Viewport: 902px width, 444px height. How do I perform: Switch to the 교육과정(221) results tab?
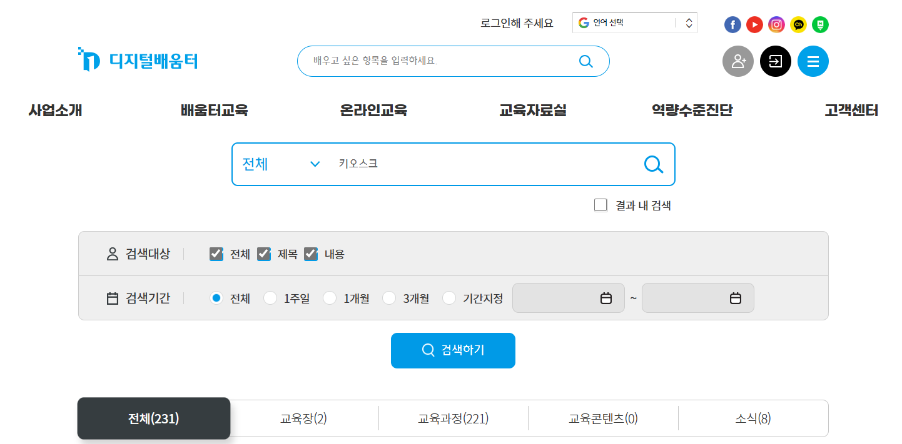click(453, 418)
